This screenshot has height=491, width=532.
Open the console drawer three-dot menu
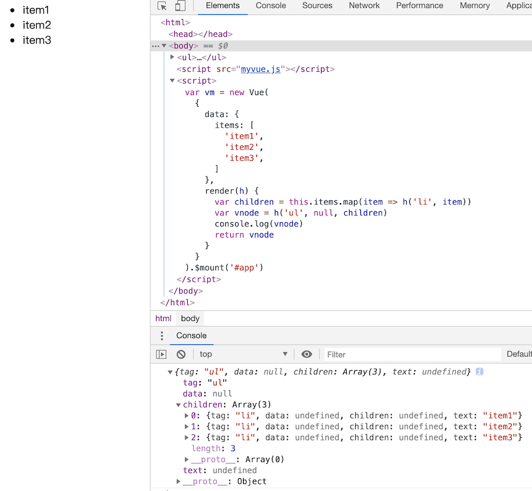[x=162, y=336]
